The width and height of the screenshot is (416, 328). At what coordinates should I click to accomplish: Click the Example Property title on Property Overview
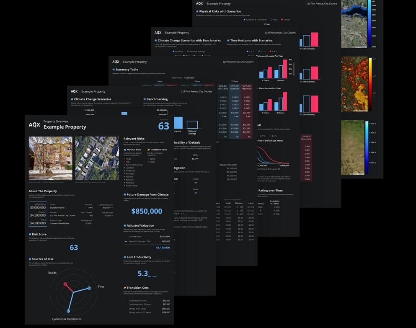pos(65,127)
